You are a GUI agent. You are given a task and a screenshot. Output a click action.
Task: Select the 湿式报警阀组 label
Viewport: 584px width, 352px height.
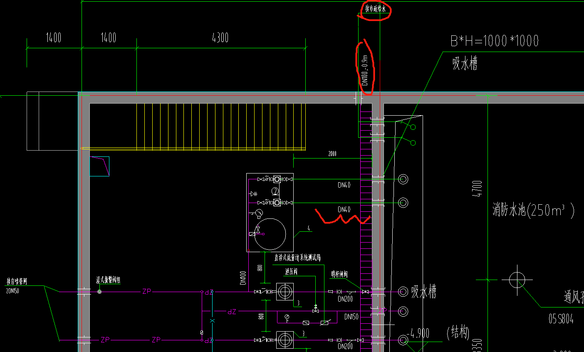click(x=108, y=280)
